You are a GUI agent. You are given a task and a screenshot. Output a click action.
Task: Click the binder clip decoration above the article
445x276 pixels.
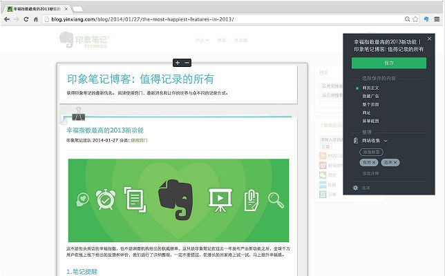[78, 115]
